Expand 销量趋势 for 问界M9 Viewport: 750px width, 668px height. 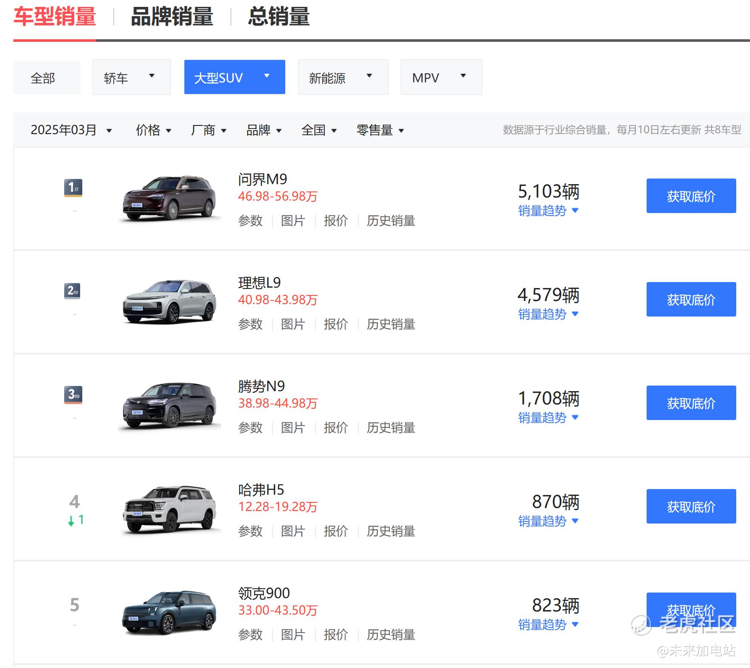(548, 211)
